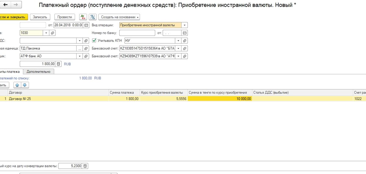Toggle the Учитывать КПН checkbox
366x174 pixels.
(x=94, y=40)
